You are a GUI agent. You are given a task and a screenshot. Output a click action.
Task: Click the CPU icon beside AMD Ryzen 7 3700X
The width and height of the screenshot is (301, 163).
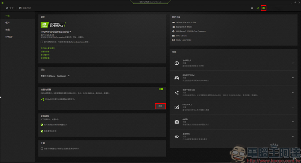(173, 31)
